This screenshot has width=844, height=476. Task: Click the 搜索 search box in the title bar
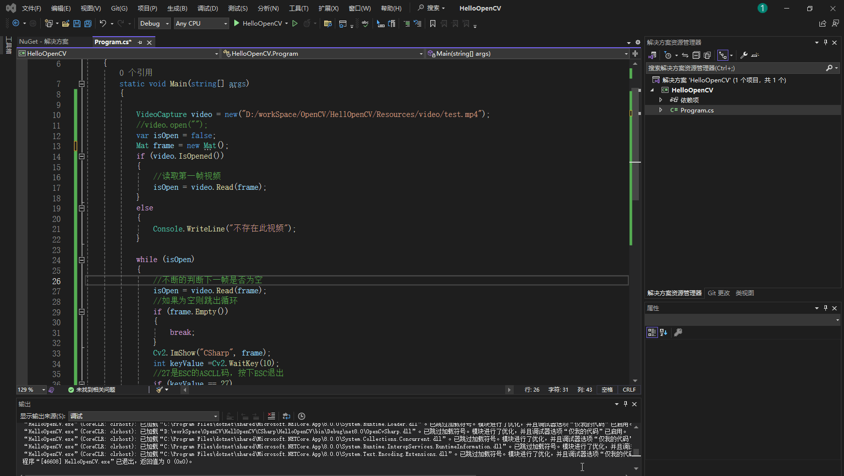pyautogui.click(x=431, y=8)
